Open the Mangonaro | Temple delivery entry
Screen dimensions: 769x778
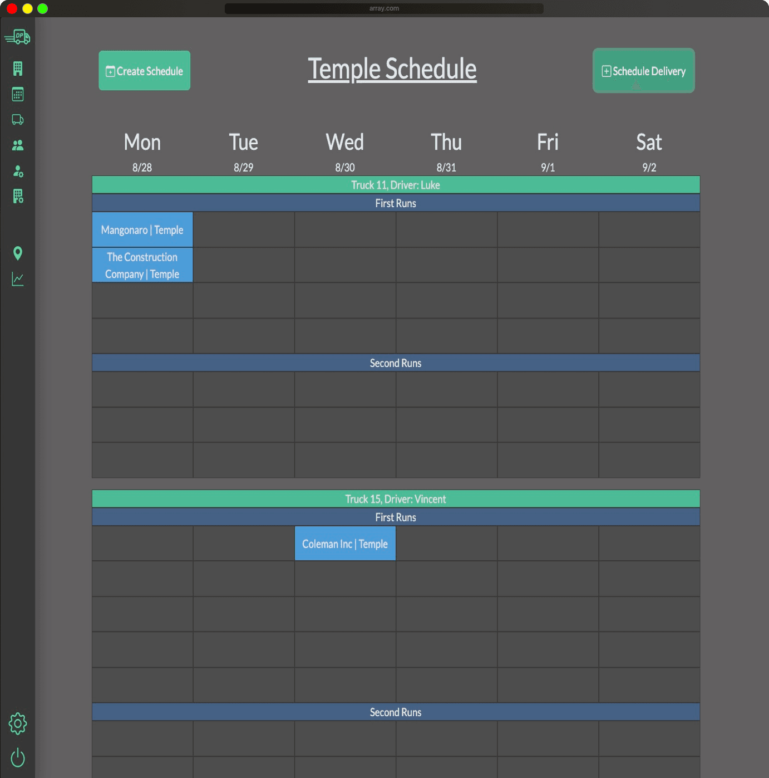click(142, 229)
